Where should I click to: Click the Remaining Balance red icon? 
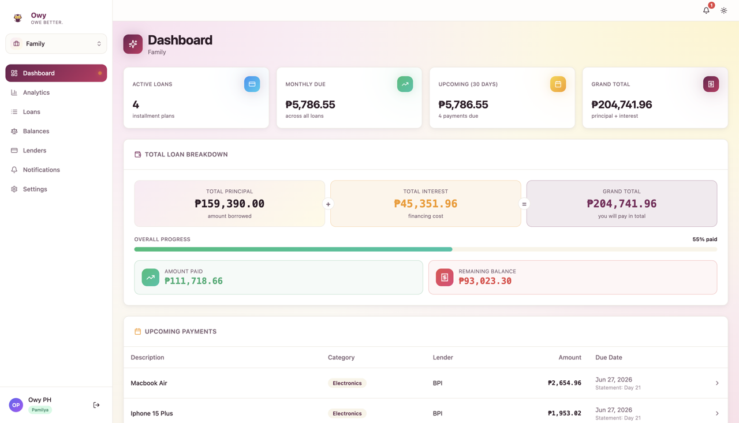coord(445,278)
